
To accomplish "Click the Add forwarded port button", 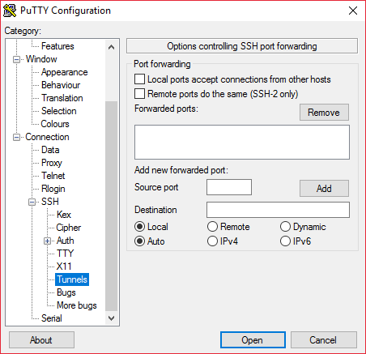I will point(324,188).
